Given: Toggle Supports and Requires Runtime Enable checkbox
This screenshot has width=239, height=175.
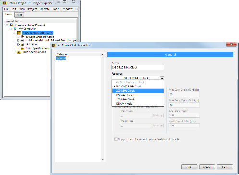Looking at the screenshot, I should [x=116, y=139].
